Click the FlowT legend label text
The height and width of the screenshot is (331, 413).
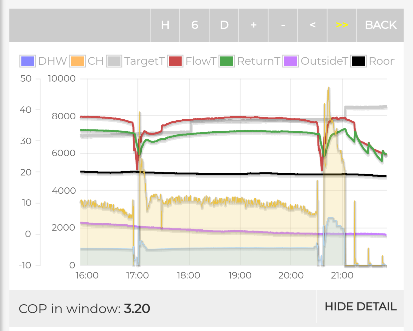201,61
